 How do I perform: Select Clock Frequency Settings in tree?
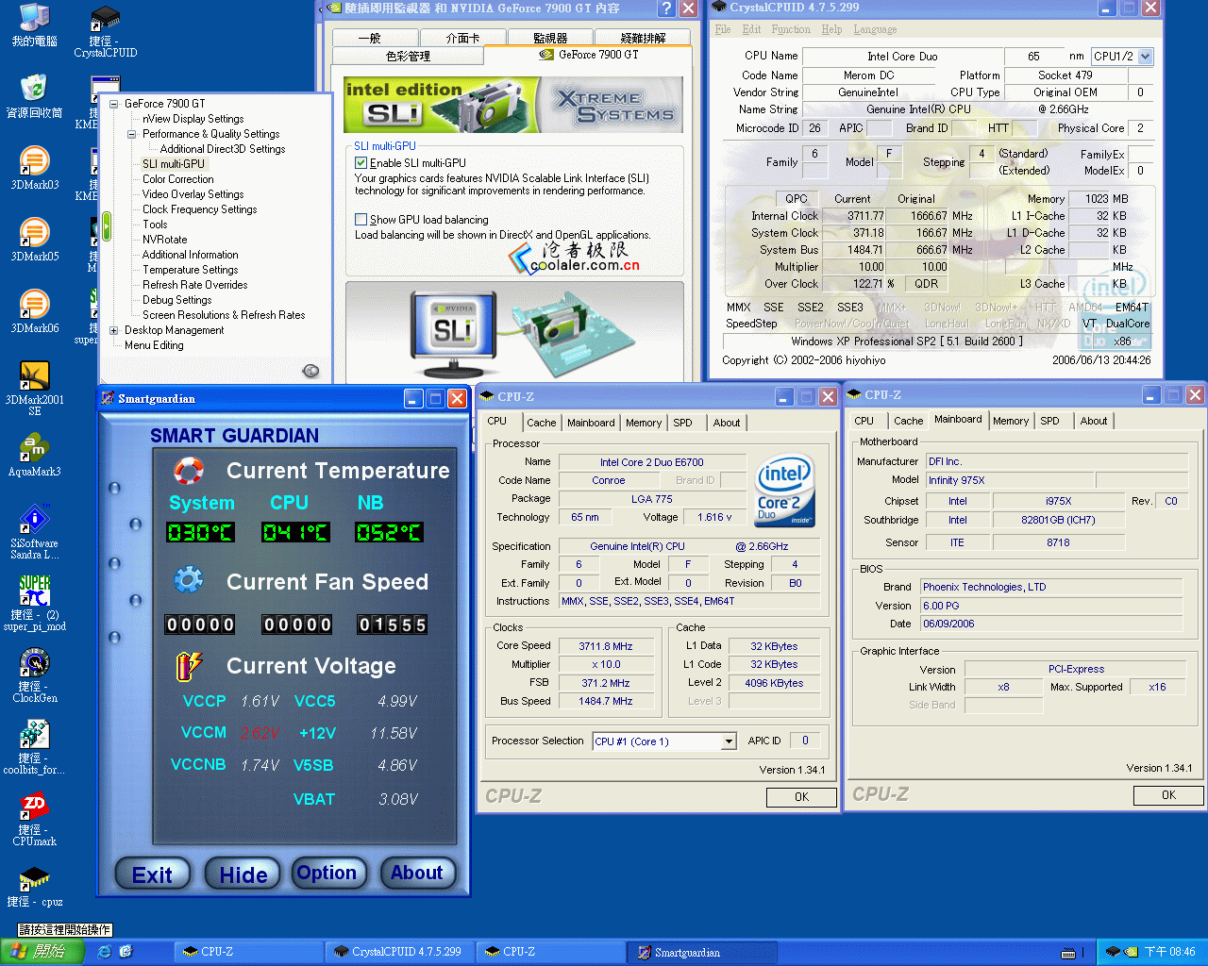click(x=199, y=209)
